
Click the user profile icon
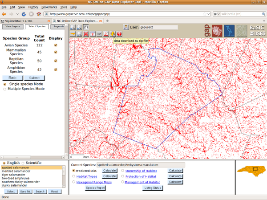[x=126, y=27]
